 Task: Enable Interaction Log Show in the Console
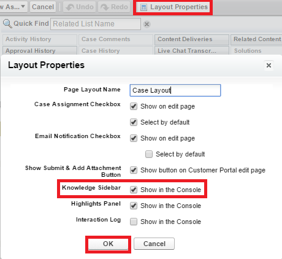134,222
